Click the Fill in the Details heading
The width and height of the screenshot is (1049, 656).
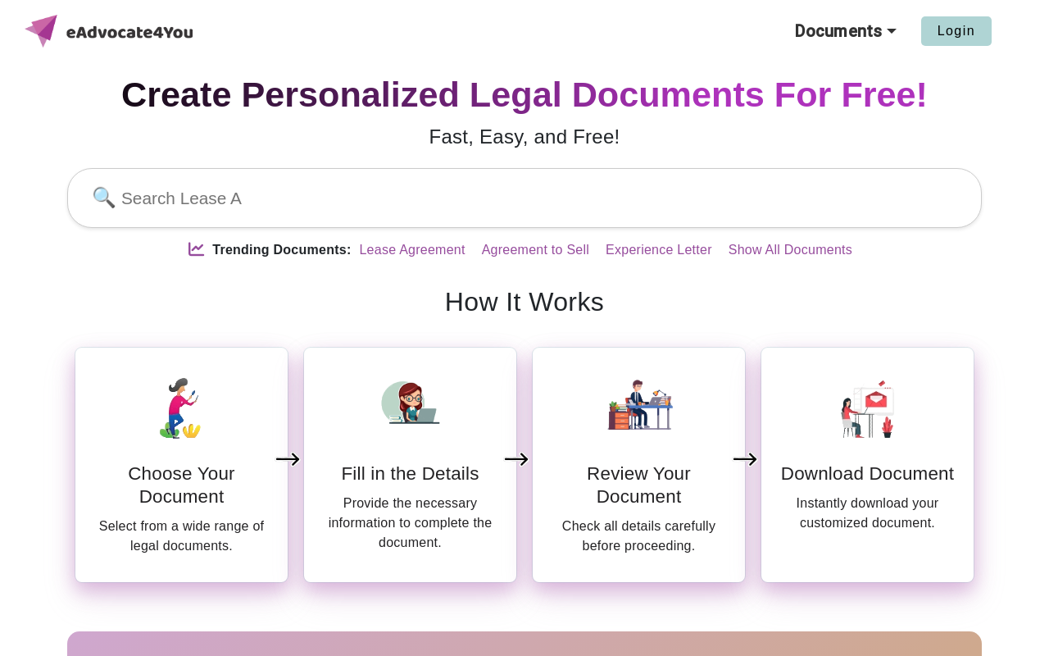click(x=410, y=473)
